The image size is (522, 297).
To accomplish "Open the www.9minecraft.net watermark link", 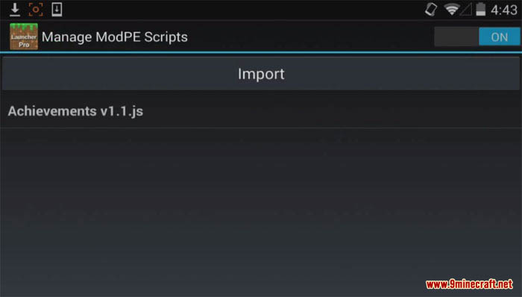I will click(x=469, y=284).
